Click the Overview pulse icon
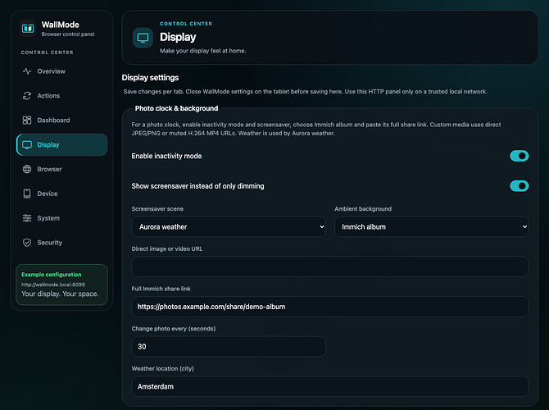Screen dimensions: 549x410 pyautogui.click(x=27, y=71)
